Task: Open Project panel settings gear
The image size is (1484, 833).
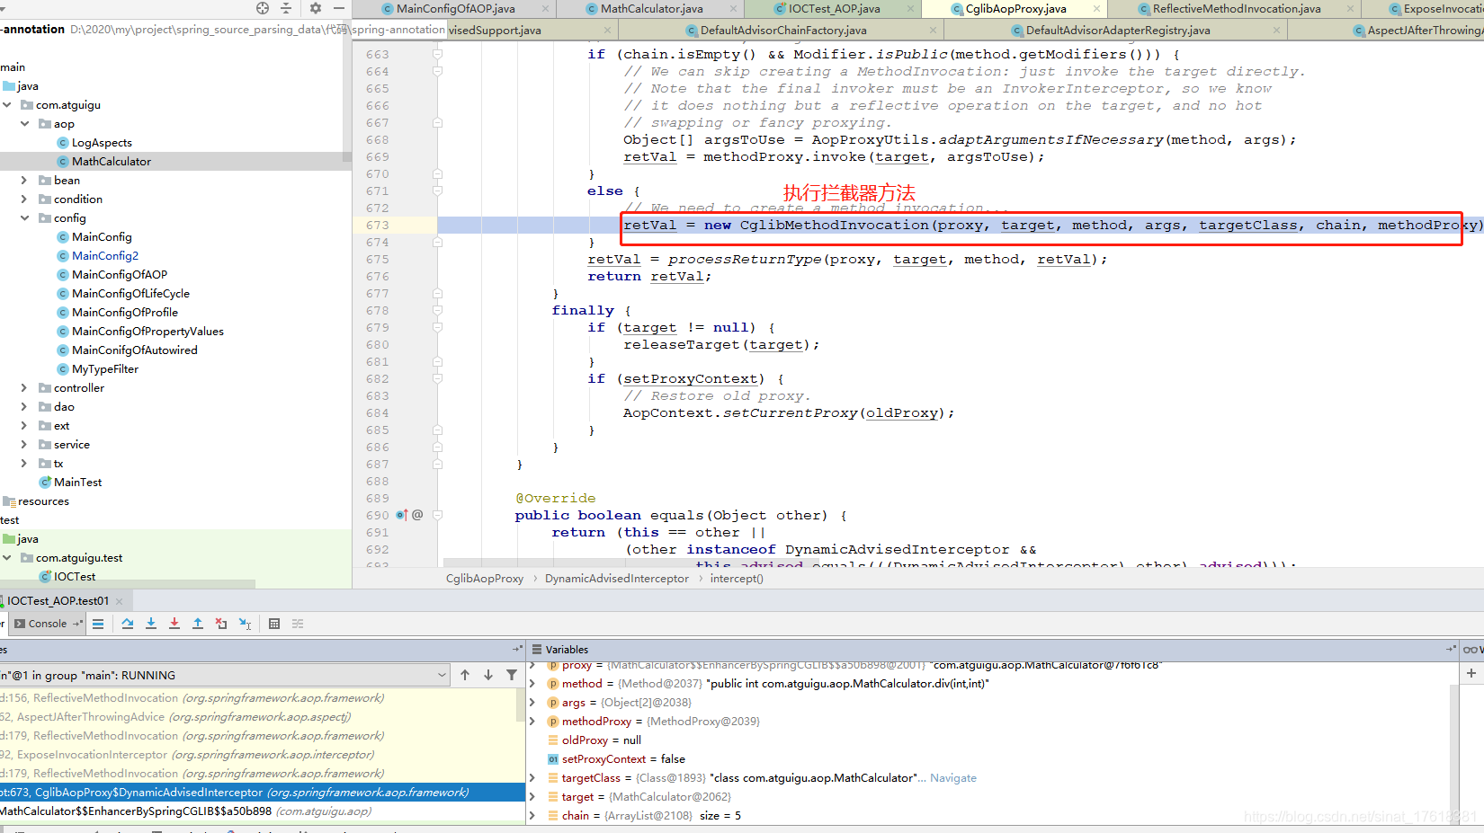Action: [x=316, y=8]
